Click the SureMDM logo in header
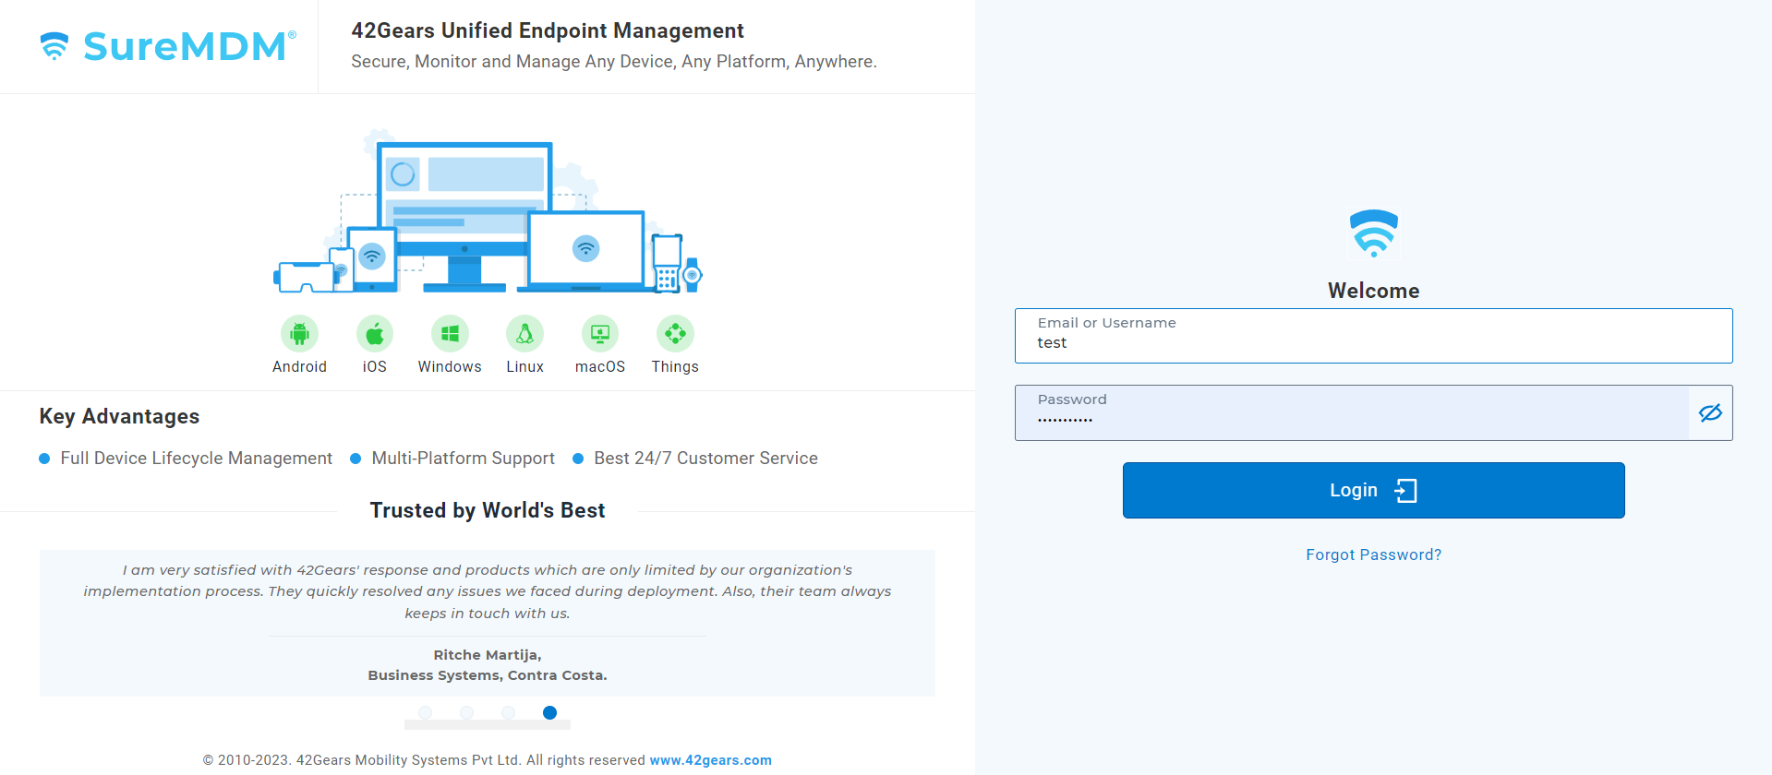Image resolution: width=1772 pixels, height=775 pixels. tap(168, 46)
